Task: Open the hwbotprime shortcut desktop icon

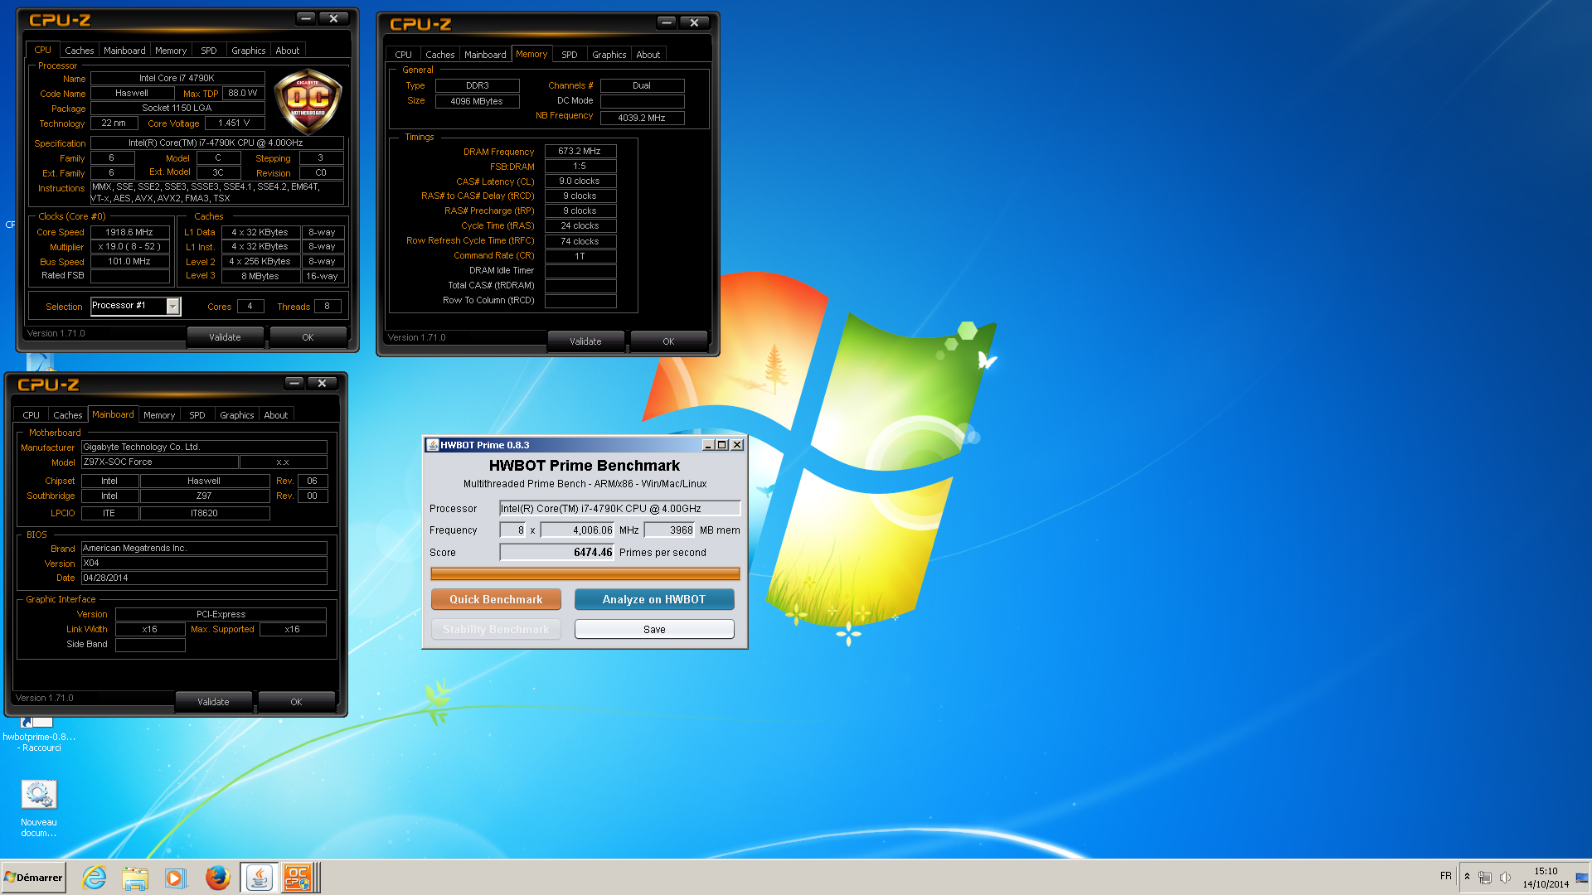Action: point(38,733)
